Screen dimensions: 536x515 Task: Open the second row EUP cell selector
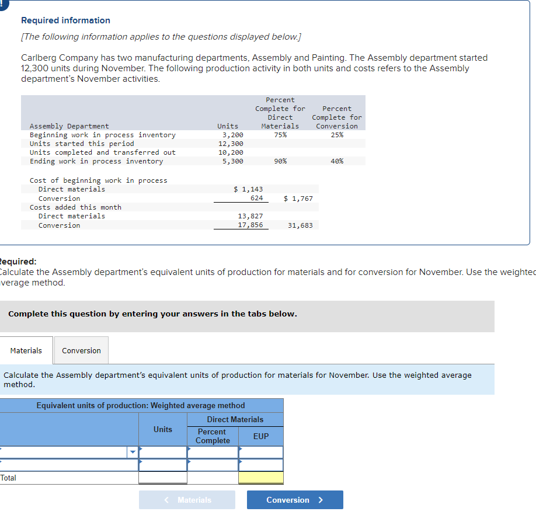point(239,461)
